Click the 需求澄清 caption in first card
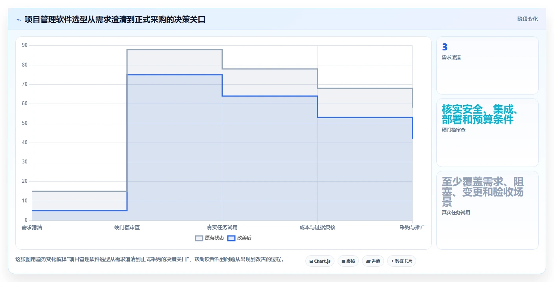This screenshot has height=282, width=554. 451,58
